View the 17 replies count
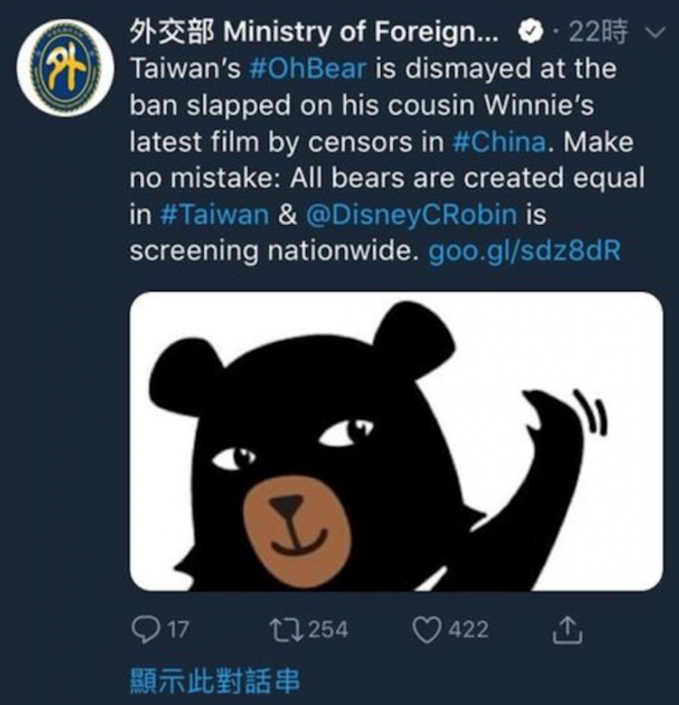 (179, 629)
